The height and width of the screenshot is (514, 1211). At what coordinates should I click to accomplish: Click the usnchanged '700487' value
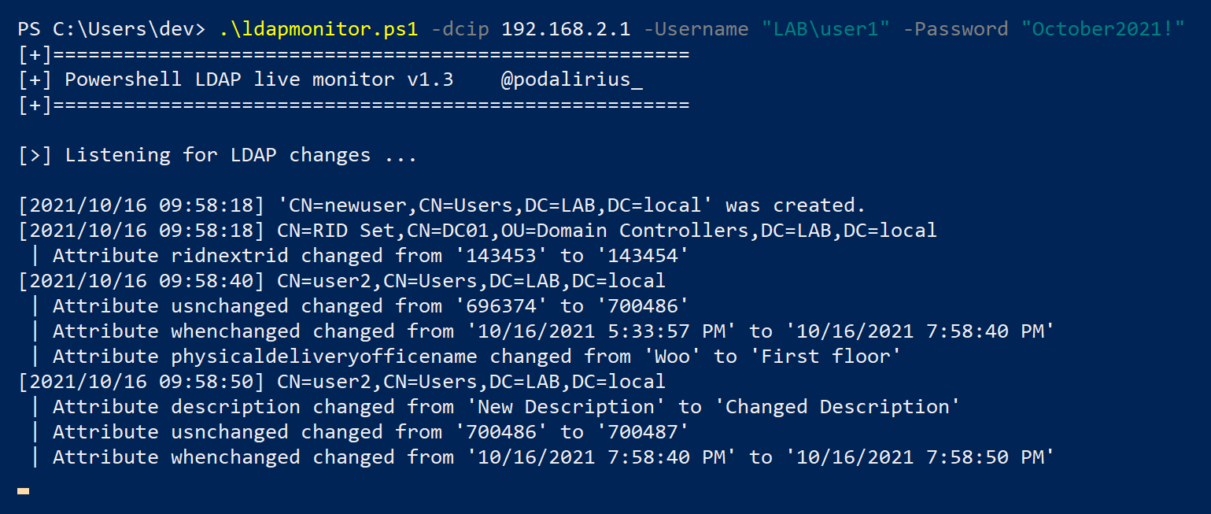point(648,432)
